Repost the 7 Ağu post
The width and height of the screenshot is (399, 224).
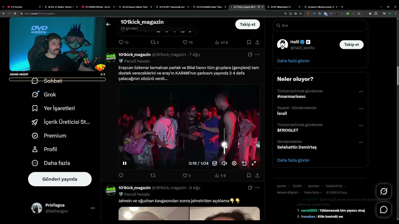153,175
